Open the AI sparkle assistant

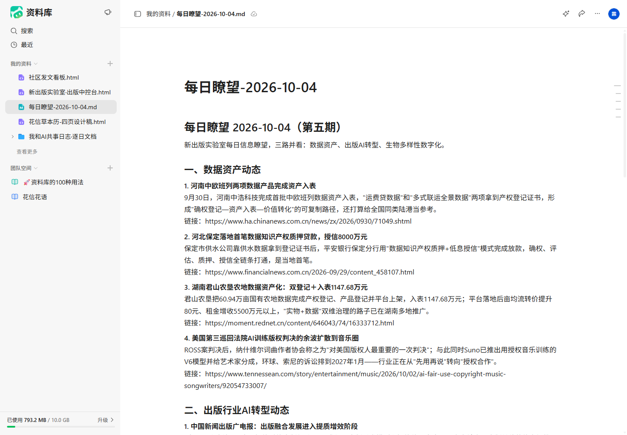(x=566, y=13)
